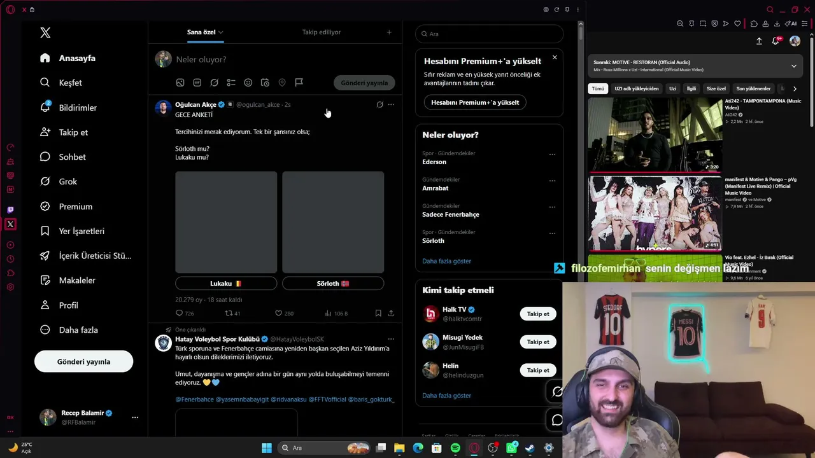Dismiss the Premium+ upgrade card
815x458 pixels.
[x=555, y=57]
